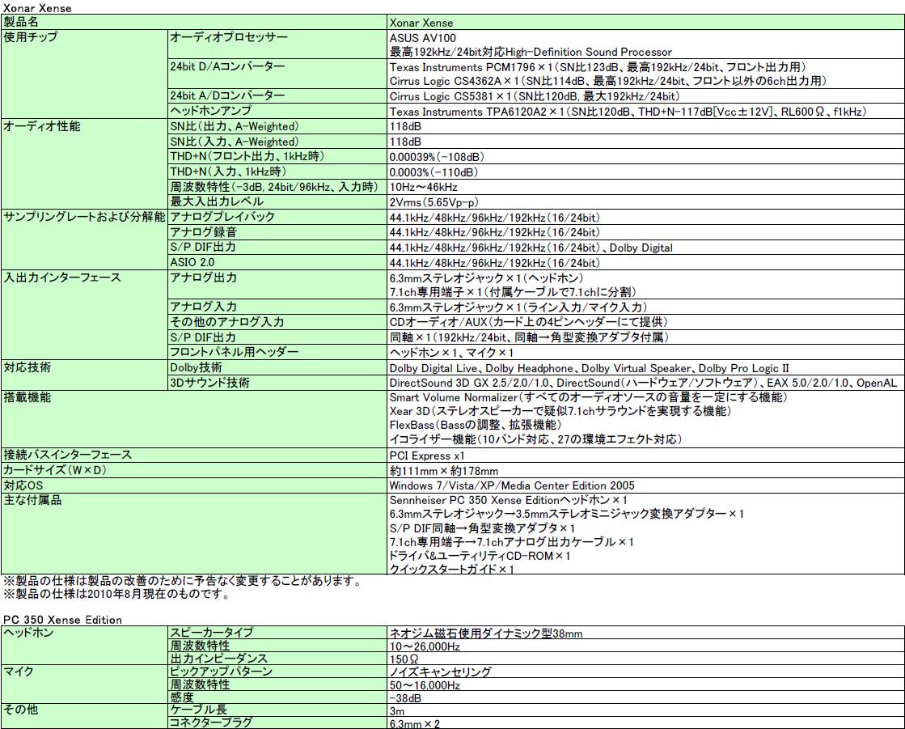Select the 'Windows 7/Vista/XP' OS value cell

(x=646, y=485)
